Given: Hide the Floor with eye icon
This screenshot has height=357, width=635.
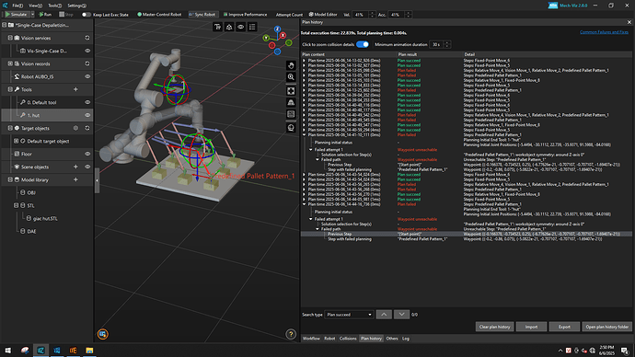Looking at the screenshot, I should coord(87,154).
